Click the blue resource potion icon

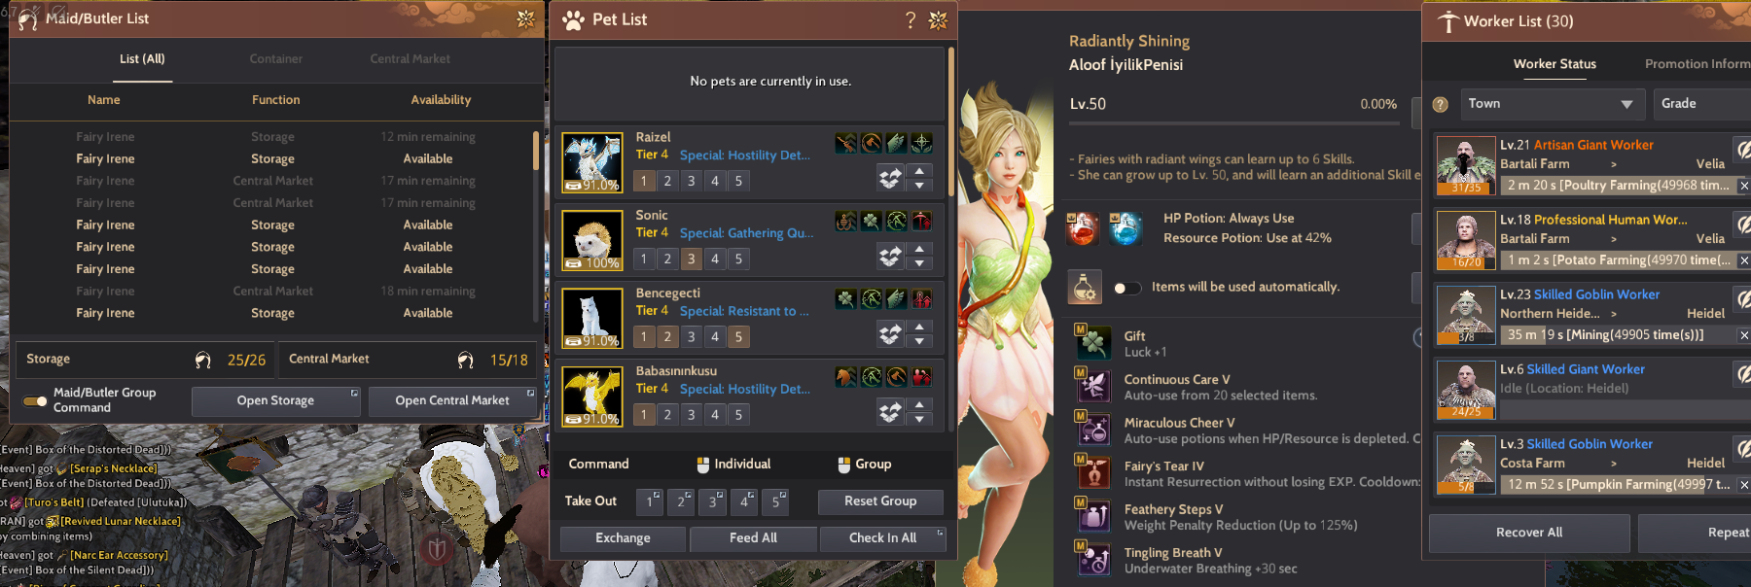point(1126,228)
